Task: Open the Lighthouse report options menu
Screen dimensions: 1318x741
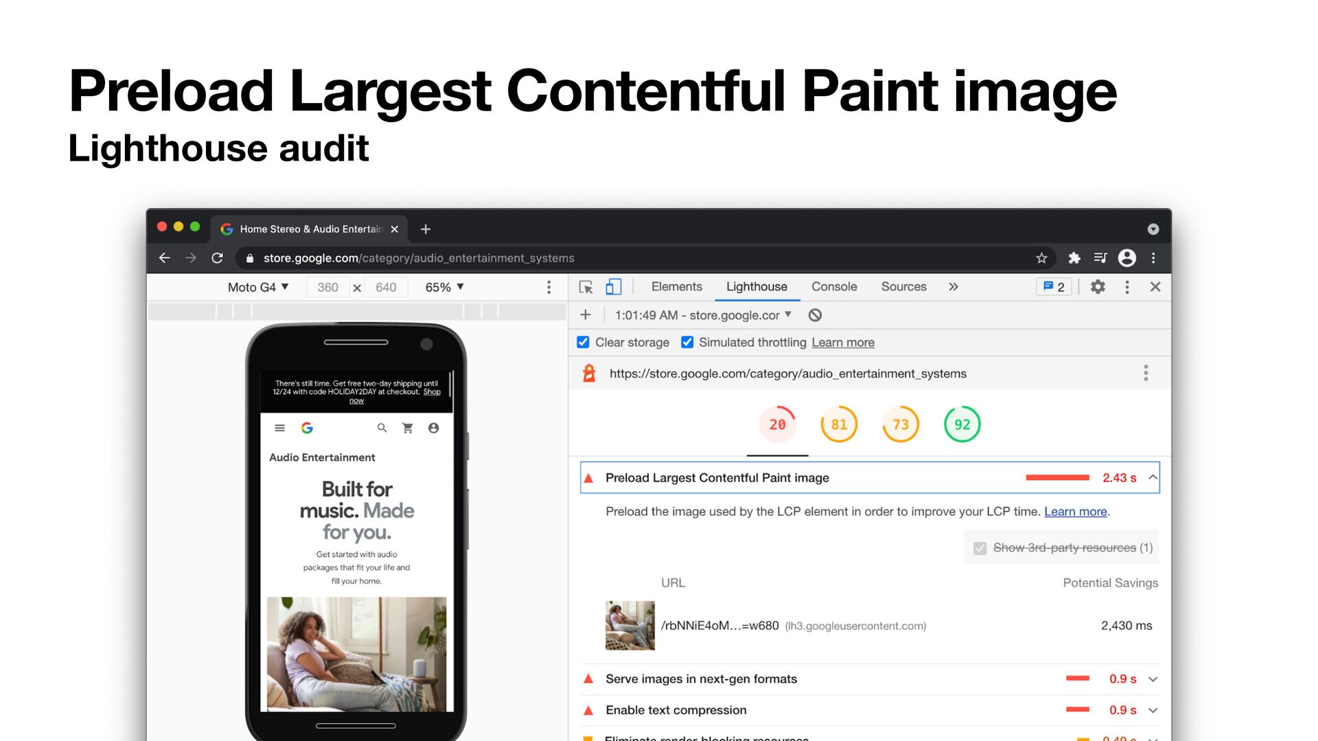Action: 1146,373
